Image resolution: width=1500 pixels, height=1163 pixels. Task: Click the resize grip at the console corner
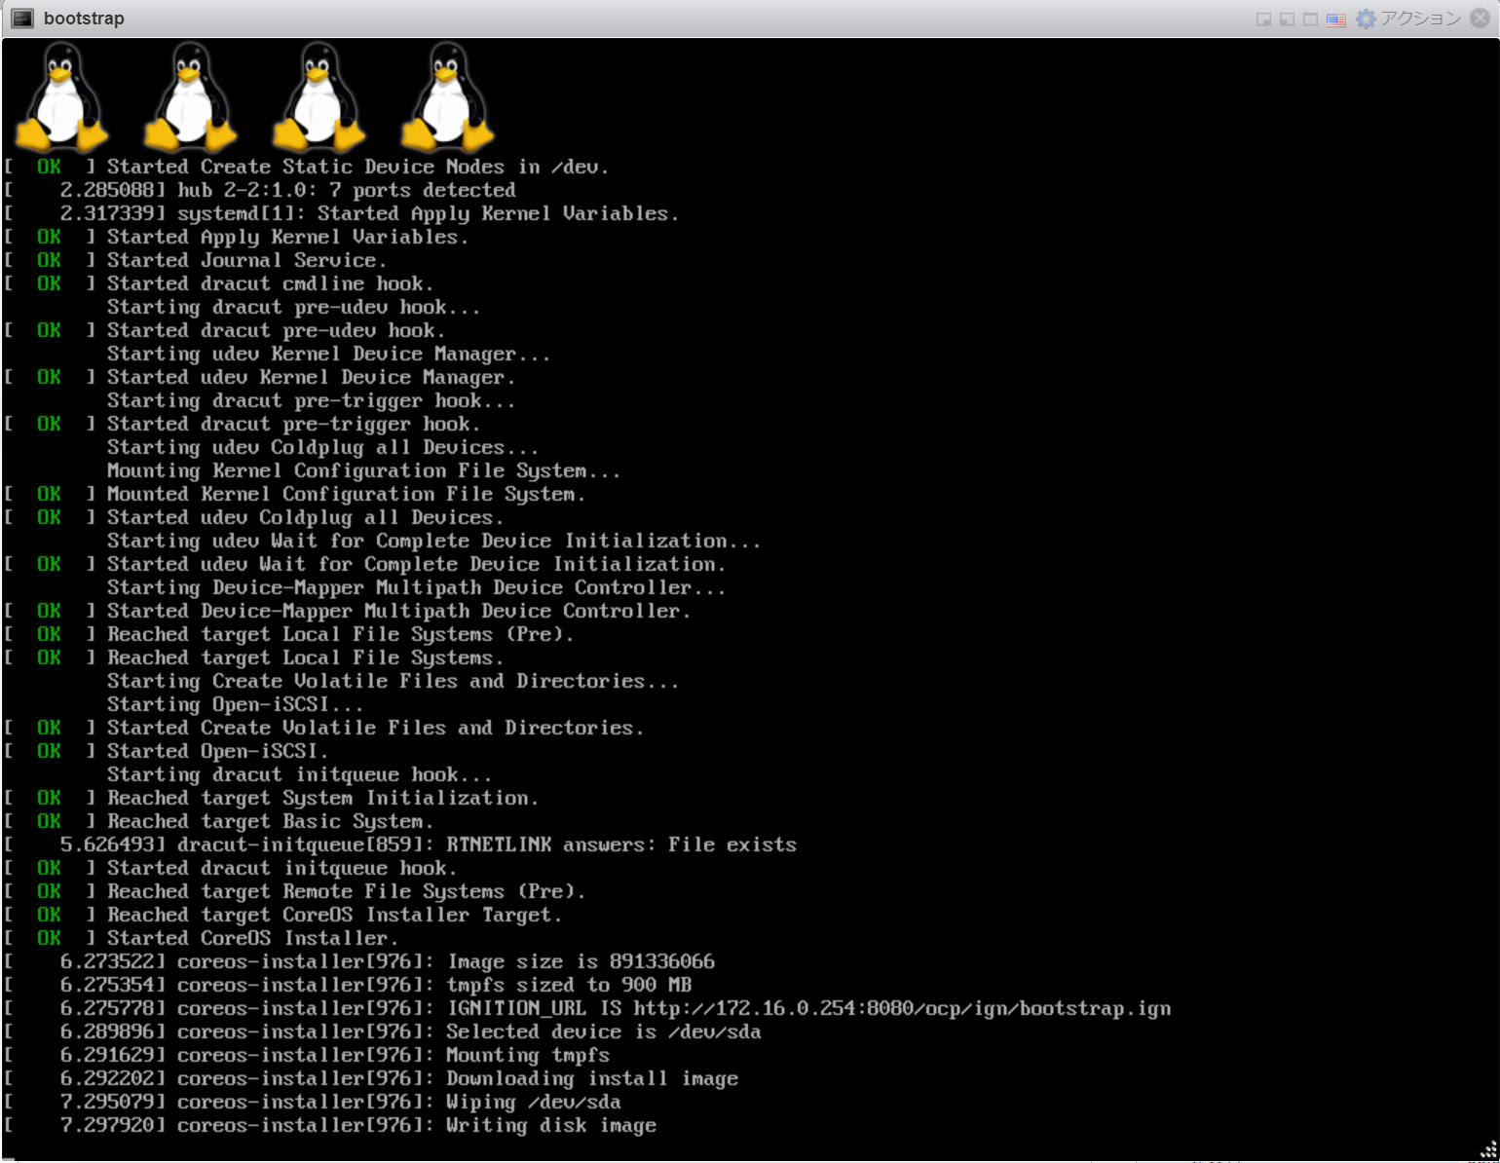pos(1488,1150)
